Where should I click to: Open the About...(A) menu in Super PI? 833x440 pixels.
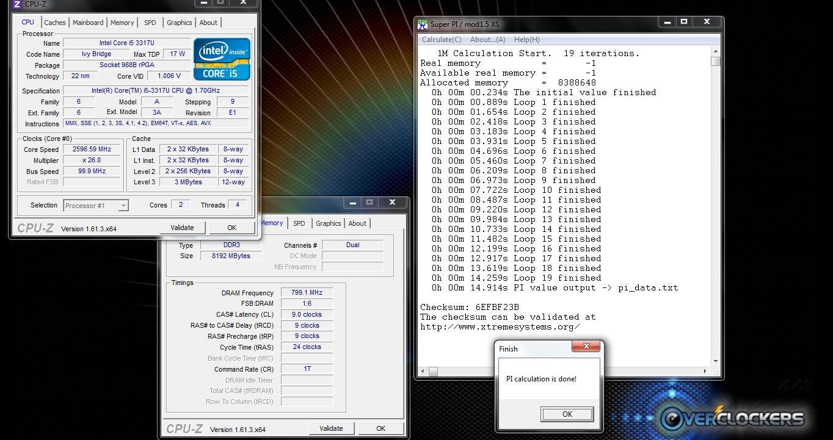tap(487, 40)
